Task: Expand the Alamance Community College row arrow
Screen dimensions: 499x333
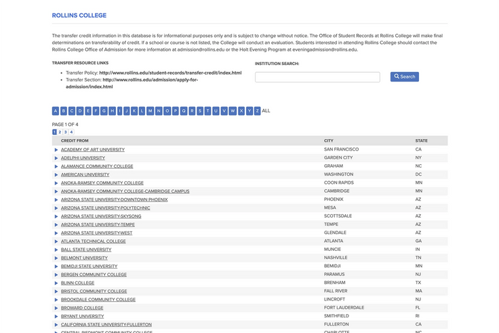Action: pyautogui.click(x=56, y=166)
